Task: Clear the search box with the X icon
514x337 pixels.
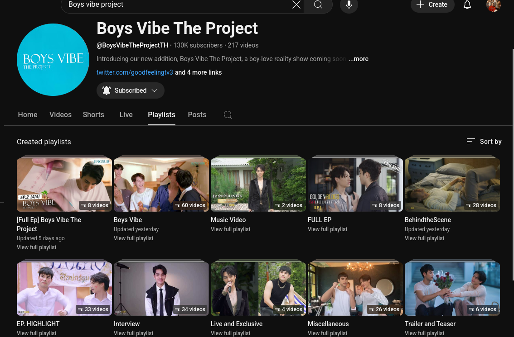Action: point(296,5)
